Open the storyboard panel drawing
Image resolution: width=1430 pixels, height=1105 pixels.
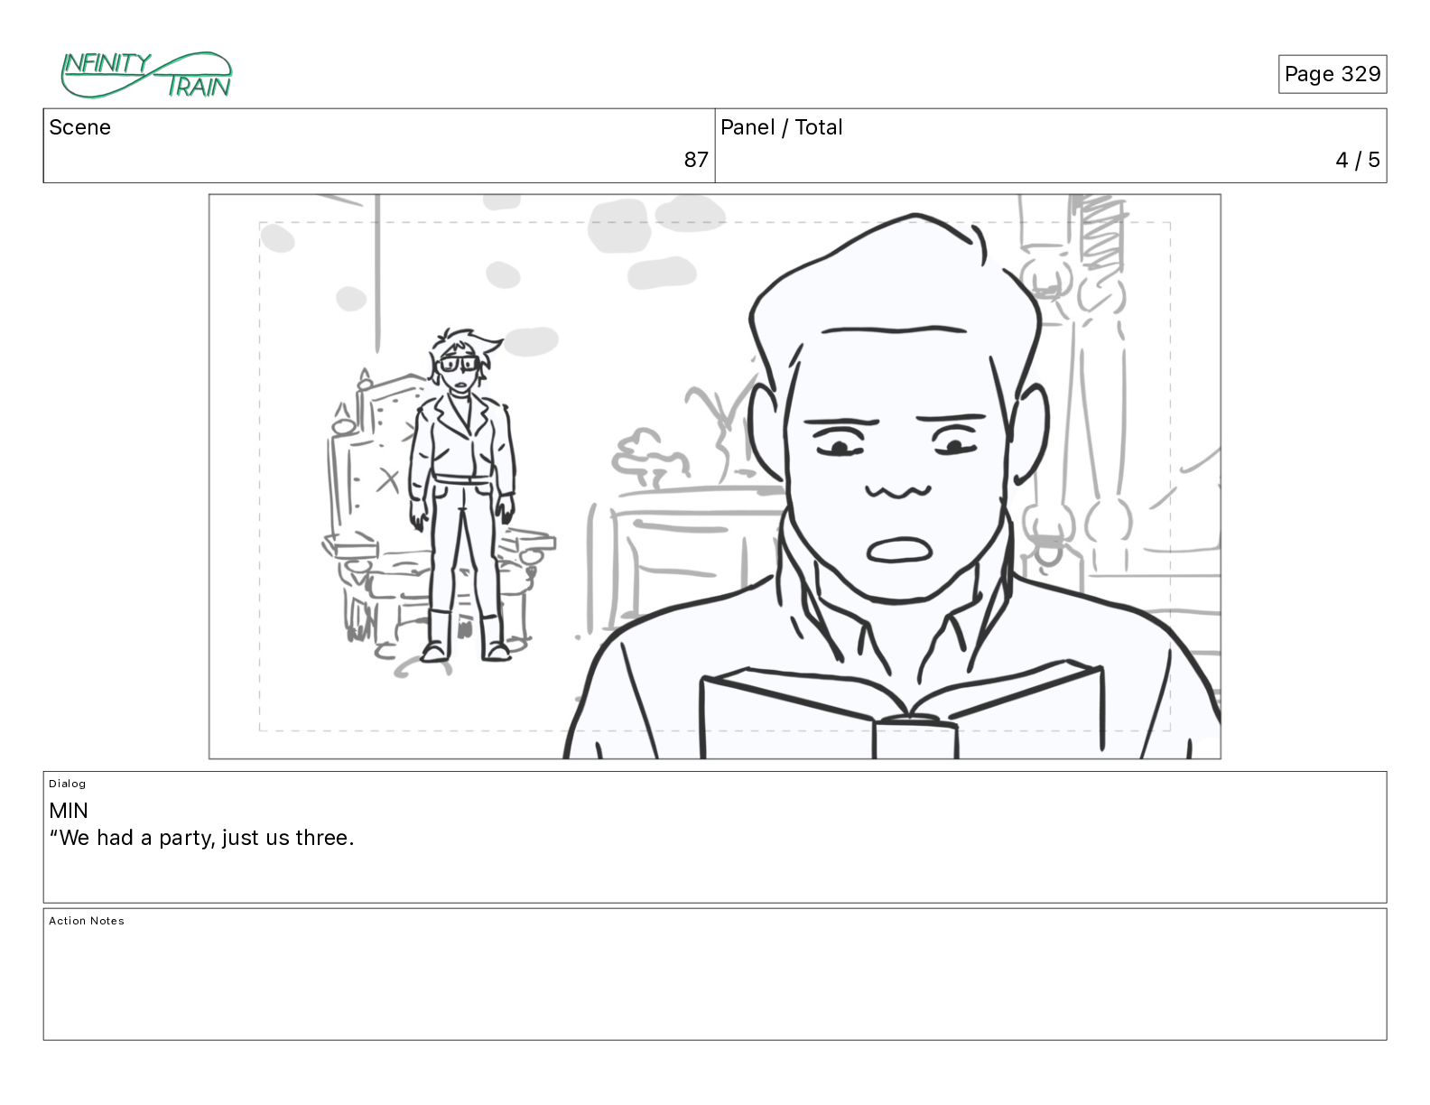[x=715, y=477]
